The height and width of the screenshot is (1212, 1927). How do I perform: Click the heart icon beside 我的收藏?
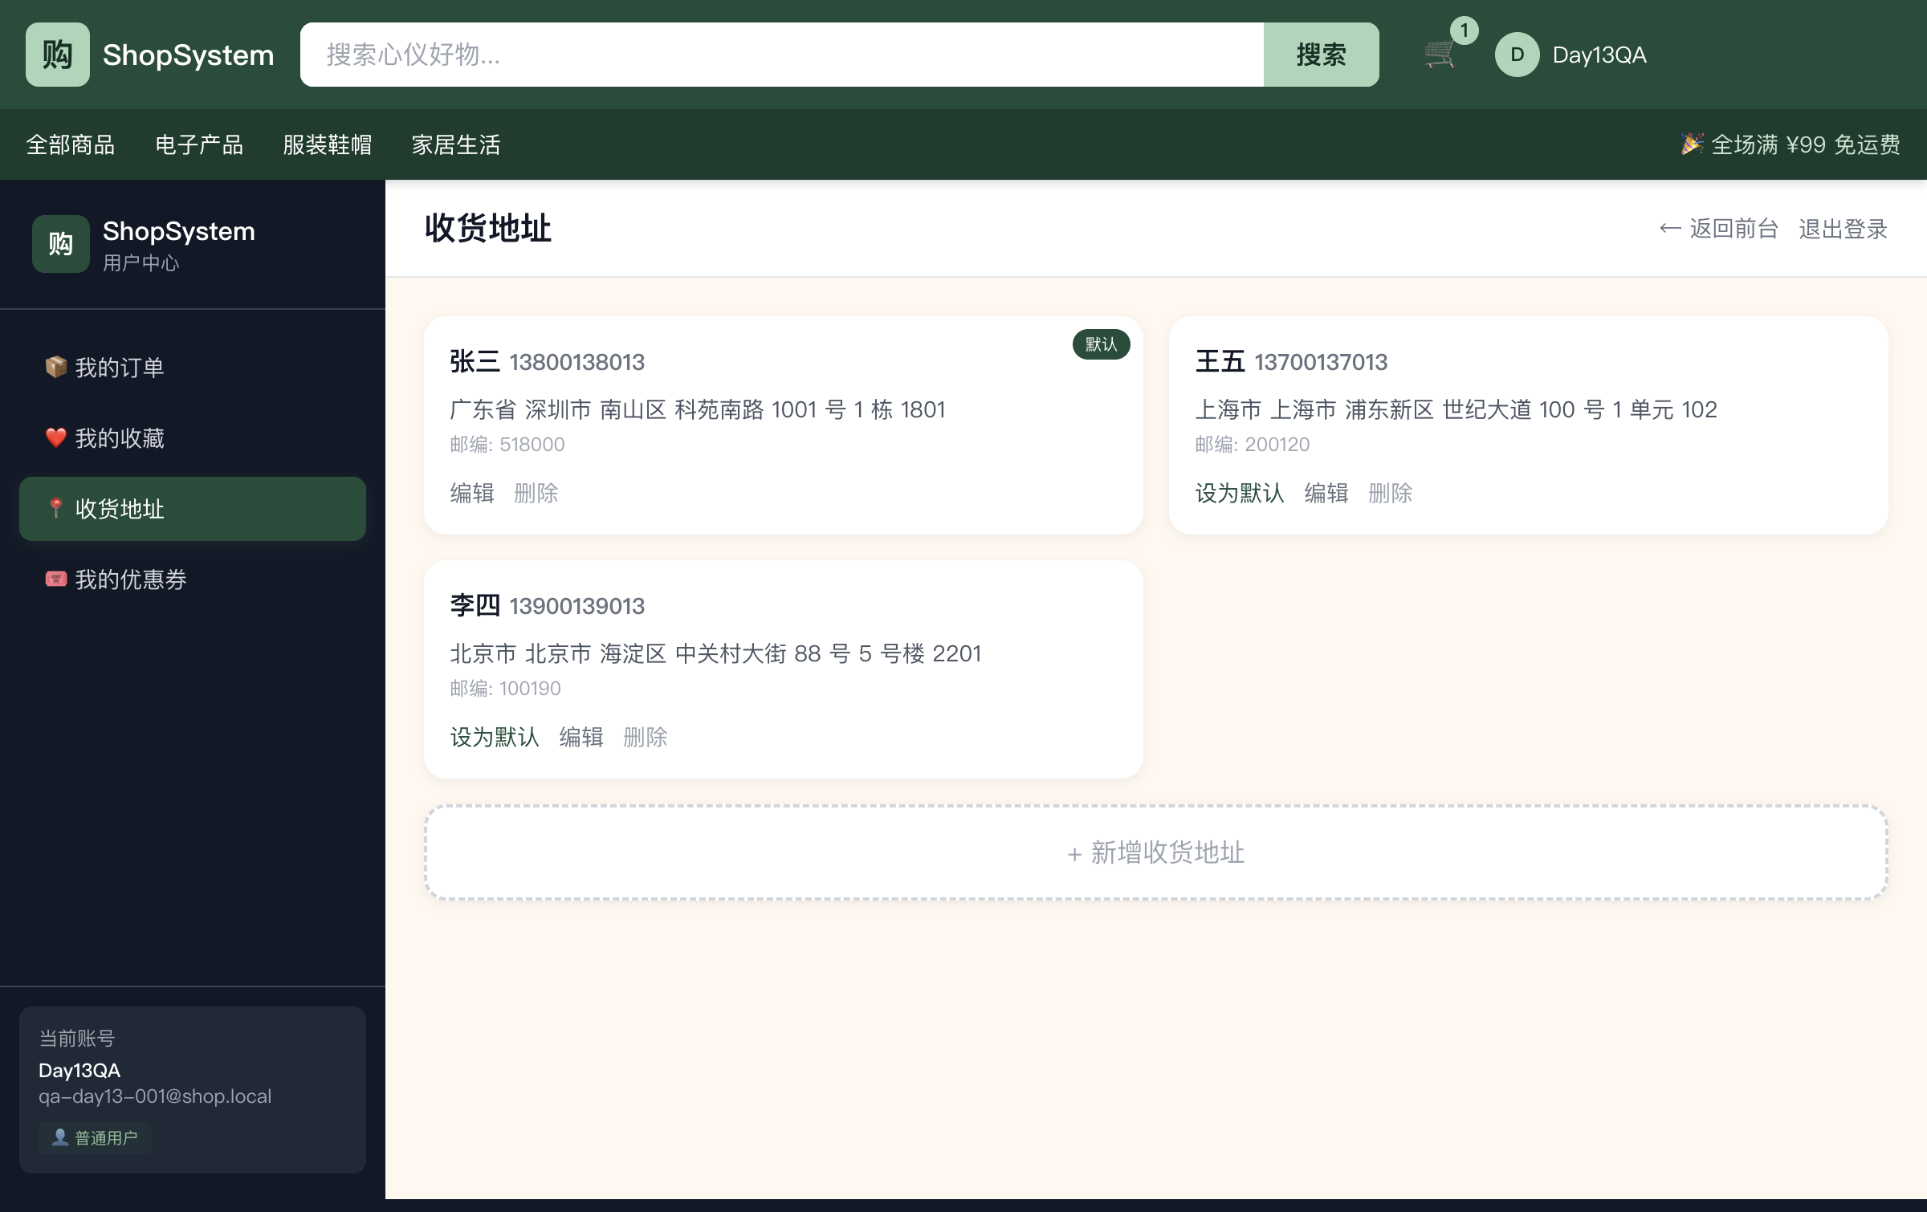[56, 437]
